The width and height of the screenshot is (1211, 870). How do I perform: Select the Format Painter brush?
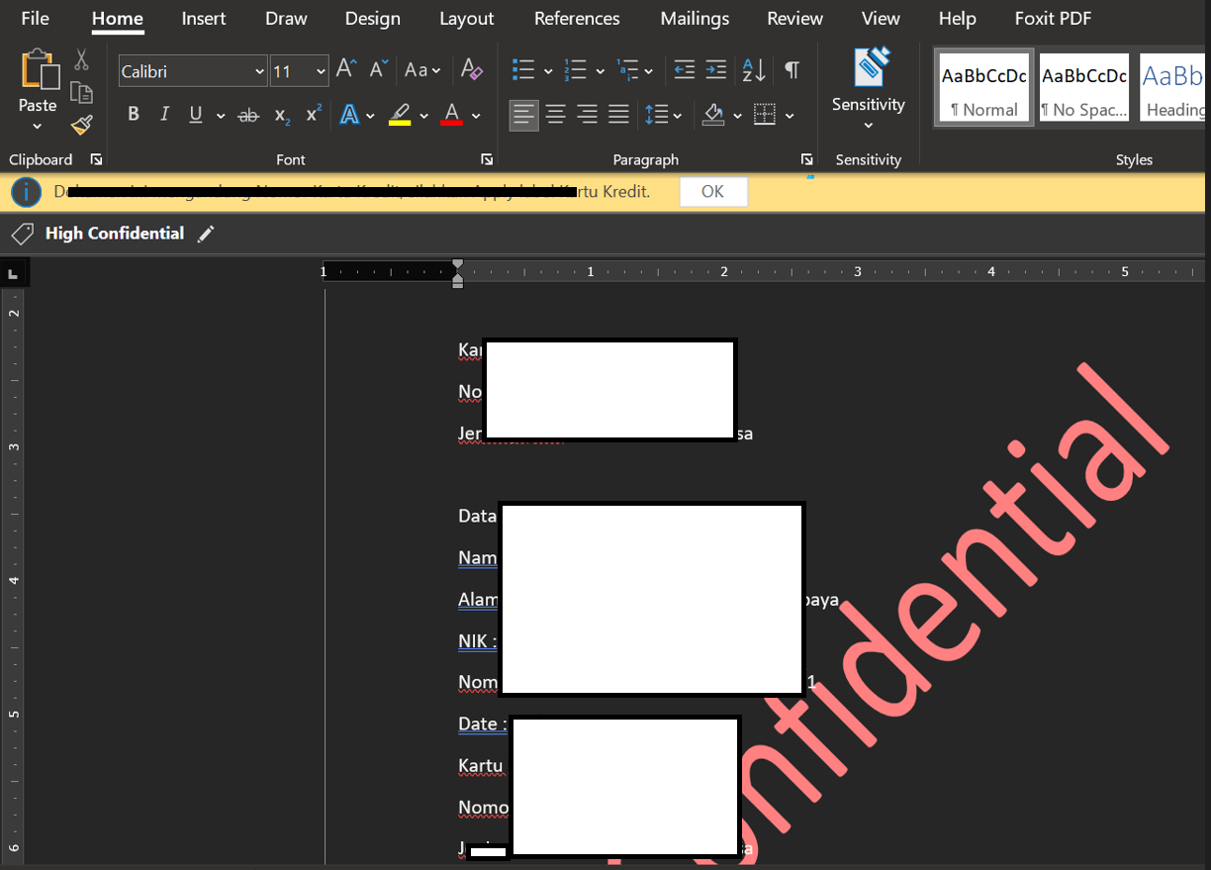[x=81, y=126]
